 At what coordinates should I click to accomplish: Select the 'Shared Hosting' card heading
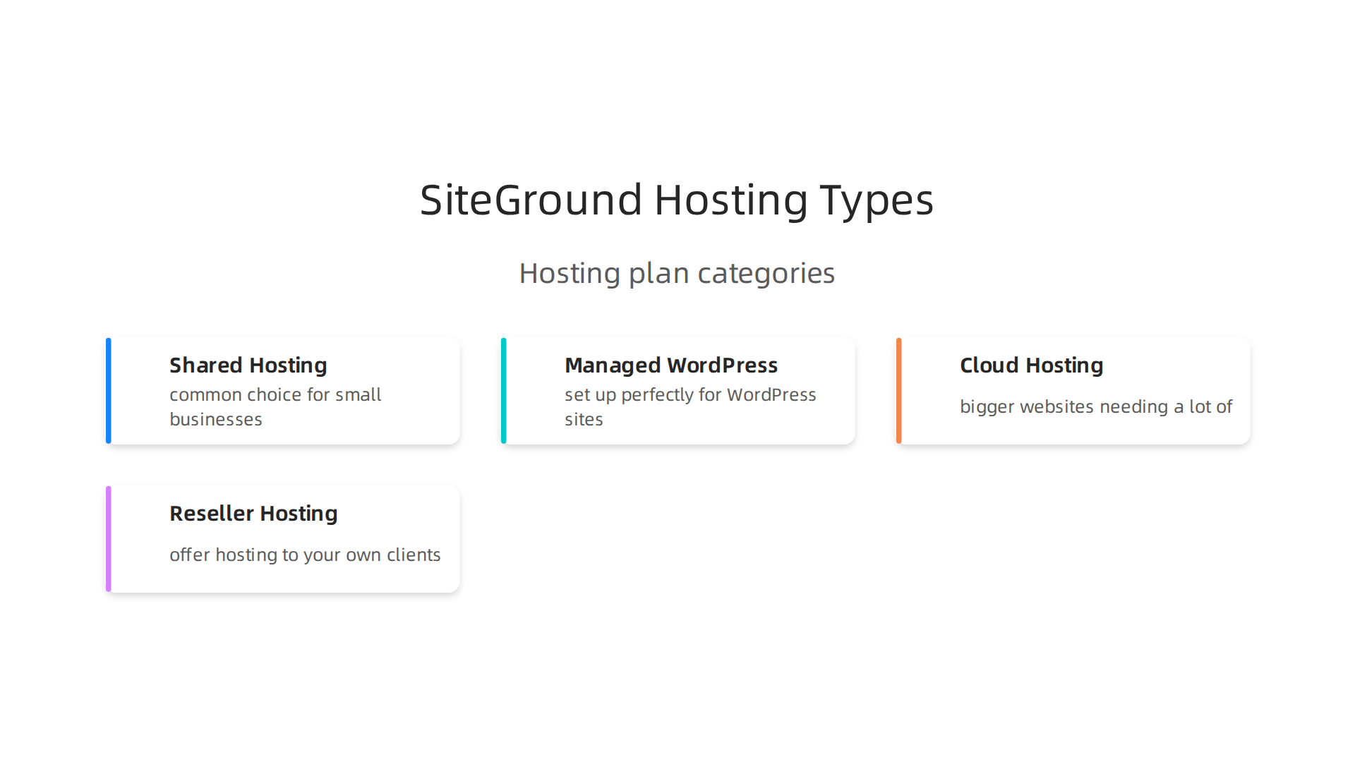coord(248,365)
